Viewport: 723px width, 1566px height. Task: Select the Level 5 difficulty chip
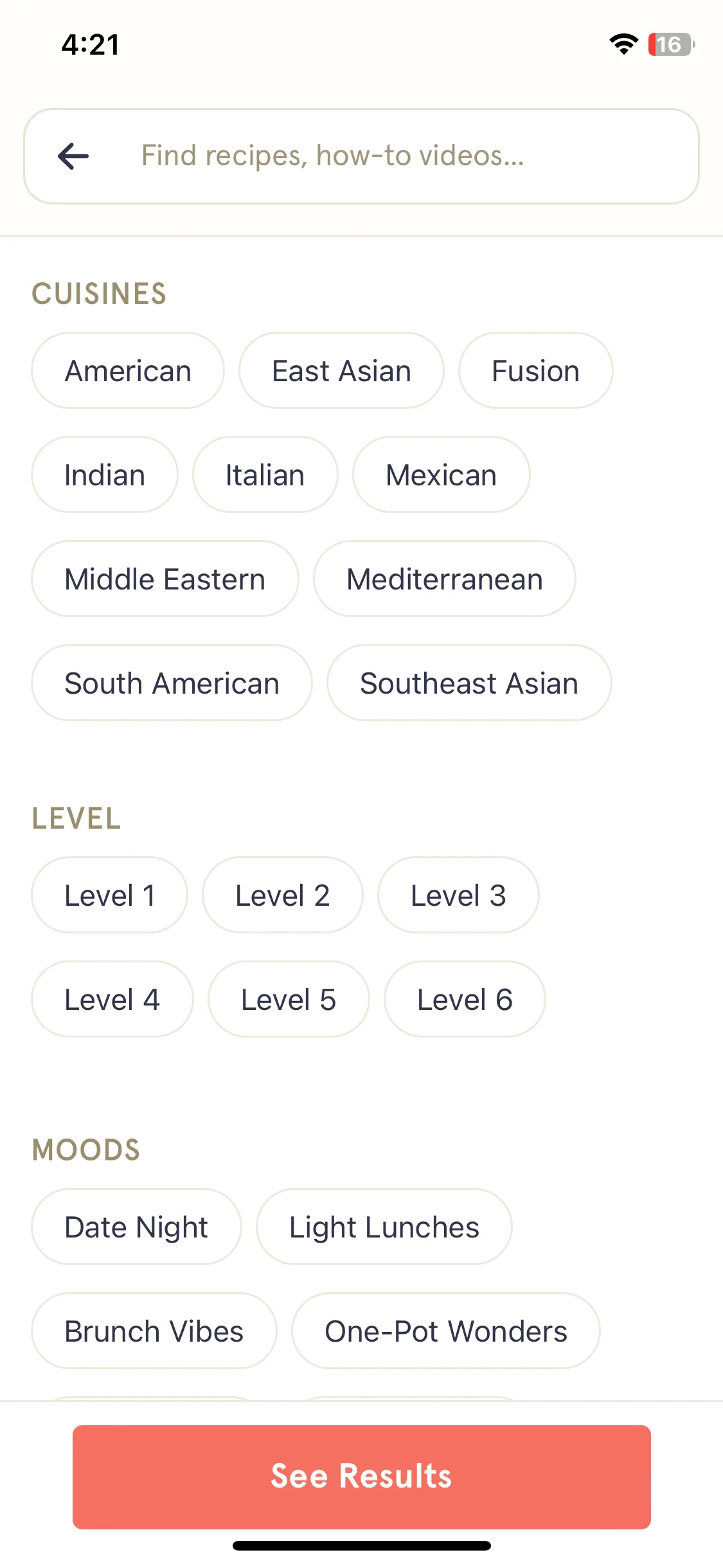(x=289, y=1000)
